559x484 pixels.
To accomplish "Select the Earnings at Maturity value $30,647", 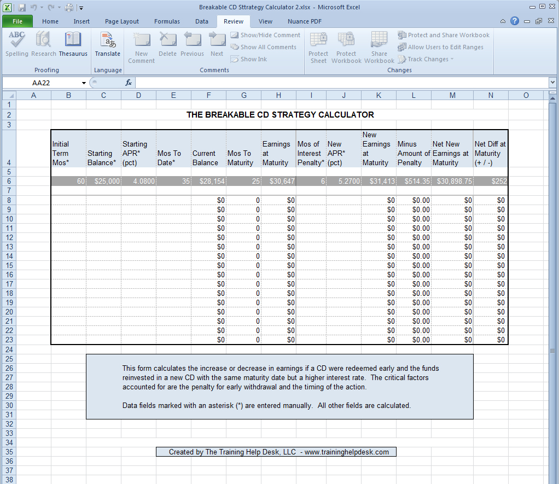I will (278, 181).
